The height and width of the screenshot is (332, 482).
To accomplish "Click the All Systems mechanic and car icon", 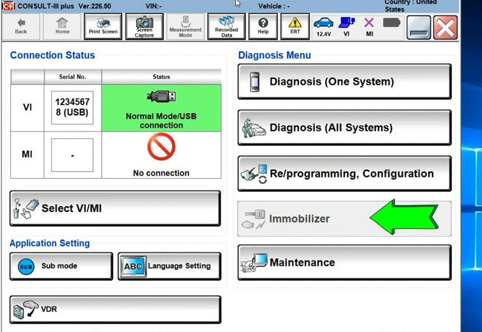I will pyautogui.click(x=253, y=128).
